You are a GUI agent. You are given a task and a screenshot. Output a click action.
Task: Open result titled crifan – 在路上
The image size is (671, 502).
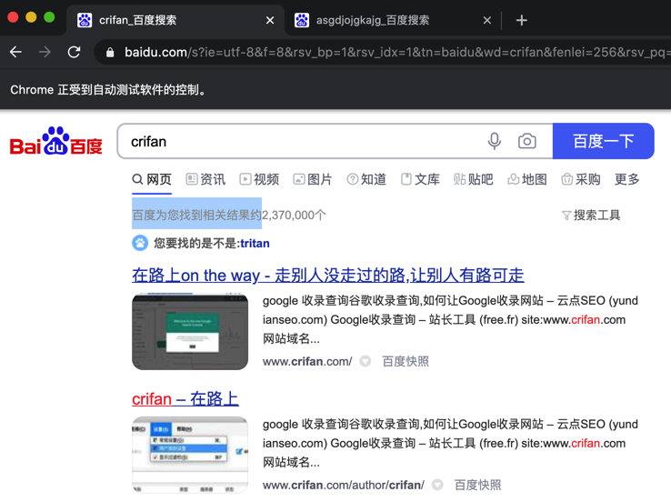[185, 399]
